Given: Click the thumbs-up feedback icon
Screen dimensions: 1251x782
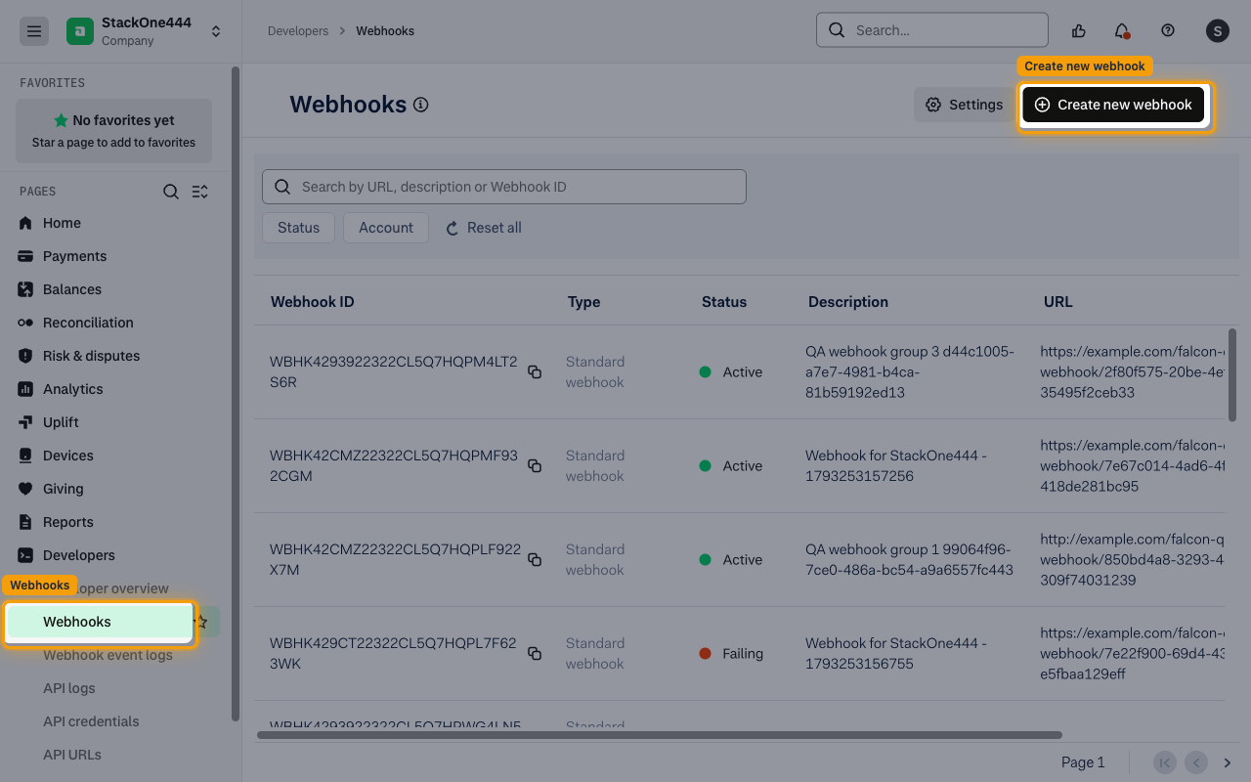Looking at the screenshot, I should [x=1079, y=31].
